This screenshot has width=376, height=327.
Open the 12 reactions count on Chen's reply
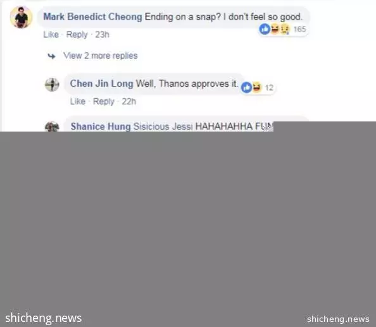[x=269, y=88]
